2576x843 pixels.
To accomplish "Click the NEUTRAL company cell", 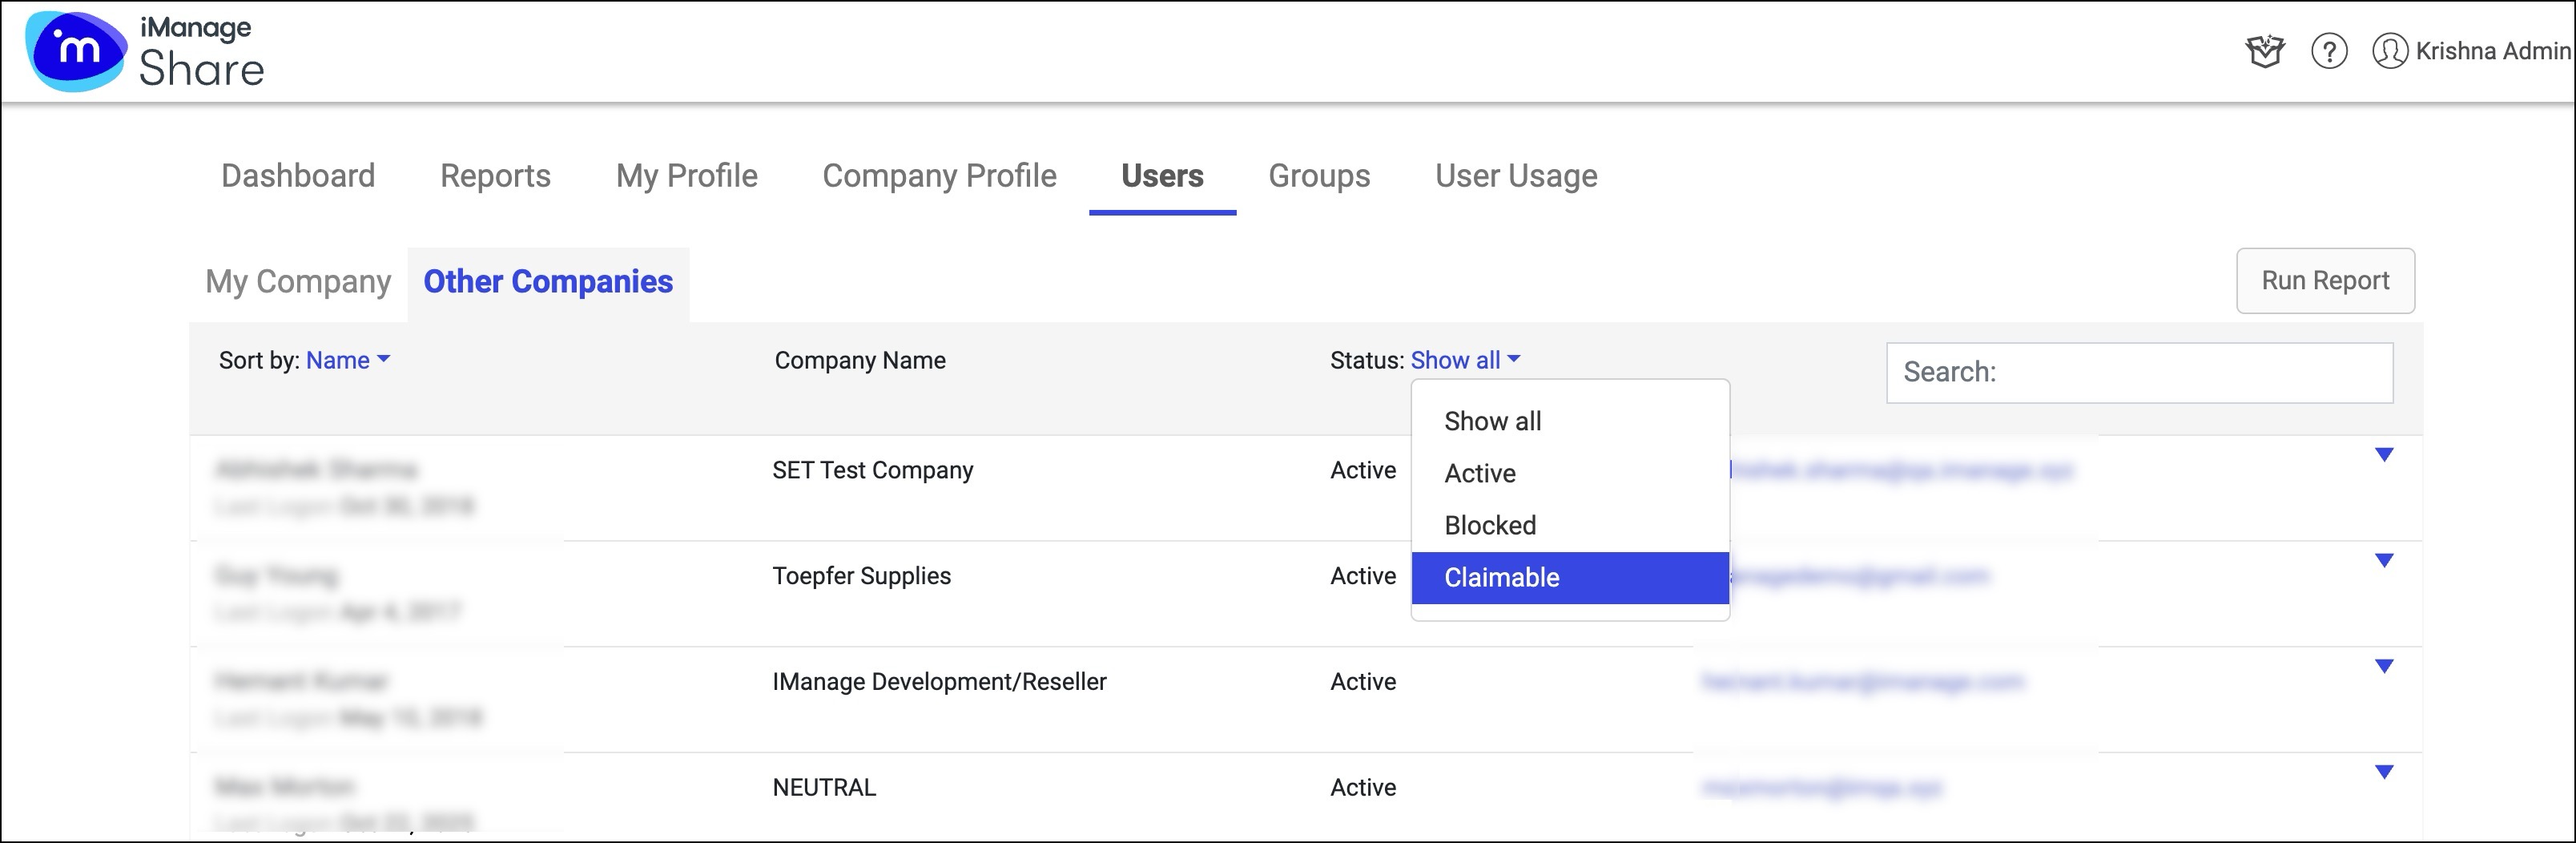I will click(824, 788).
